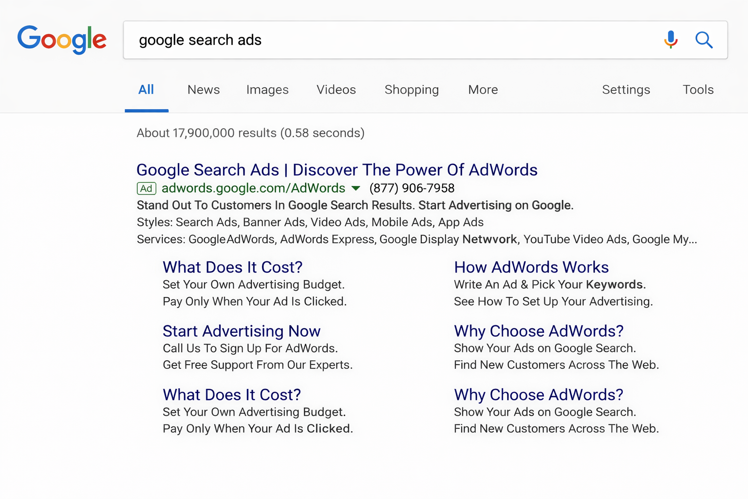Open the Settings menu

[x=626, y=90]
